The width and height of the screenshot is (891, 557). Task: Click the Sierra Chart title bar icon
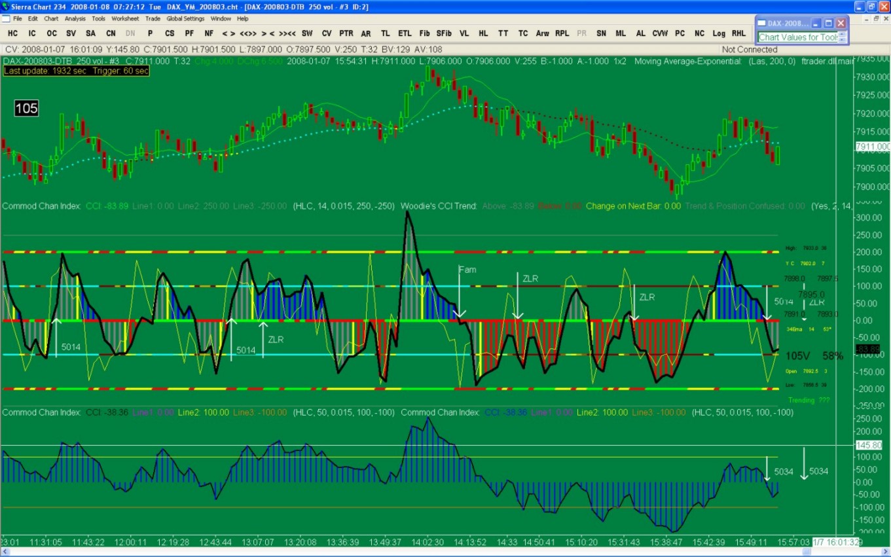[x=5, y=6]
